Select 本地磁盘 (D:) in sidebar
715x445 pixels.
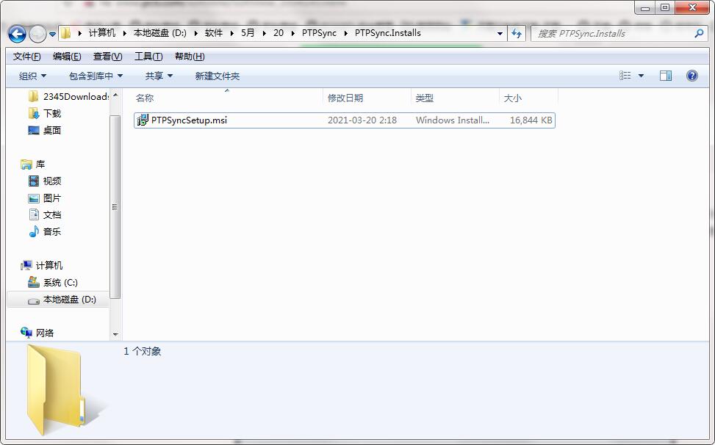pos(58,300)
